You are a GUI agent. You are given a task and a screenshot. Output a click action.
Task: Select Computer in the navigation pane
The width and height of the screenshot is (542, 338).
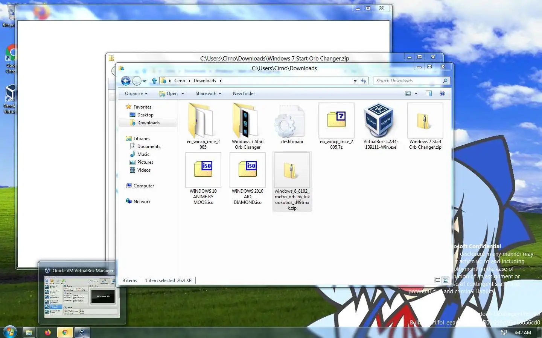point(143,186)
